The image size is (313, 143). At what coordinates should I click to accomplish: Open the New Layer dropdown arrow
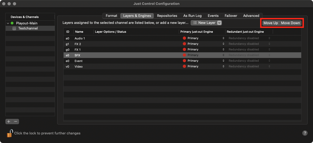(x=219, y=23)
